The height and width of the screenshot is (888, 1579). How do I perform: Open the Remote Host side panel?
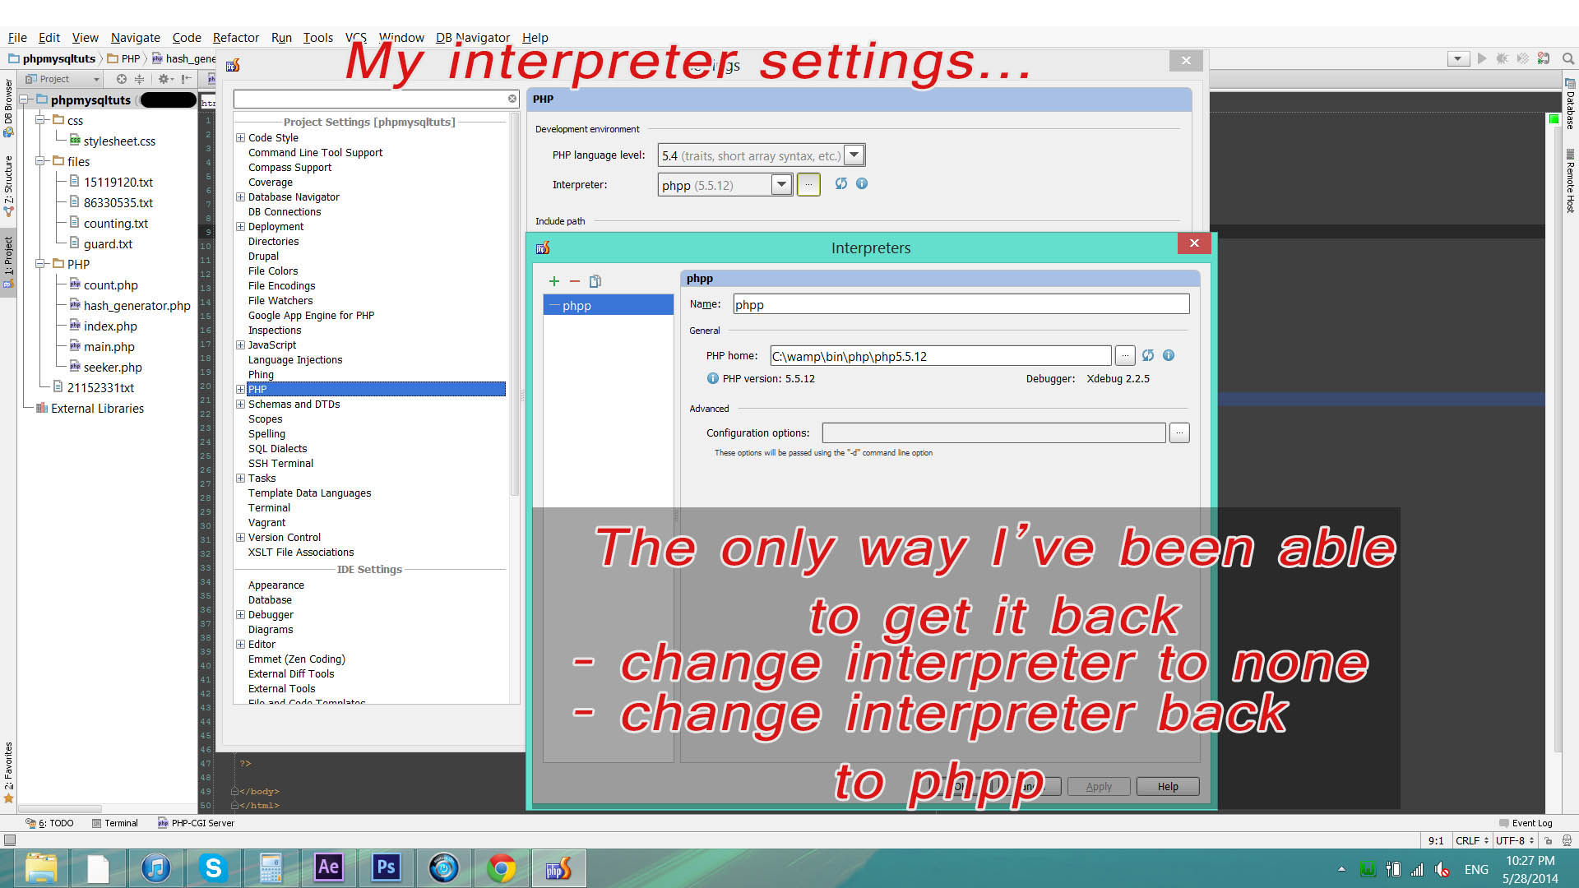[x=1570, y=183]
